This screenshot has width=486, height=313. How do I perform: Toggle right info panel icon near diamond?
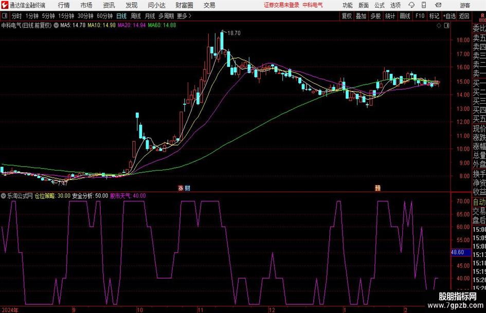coord(446,25)
